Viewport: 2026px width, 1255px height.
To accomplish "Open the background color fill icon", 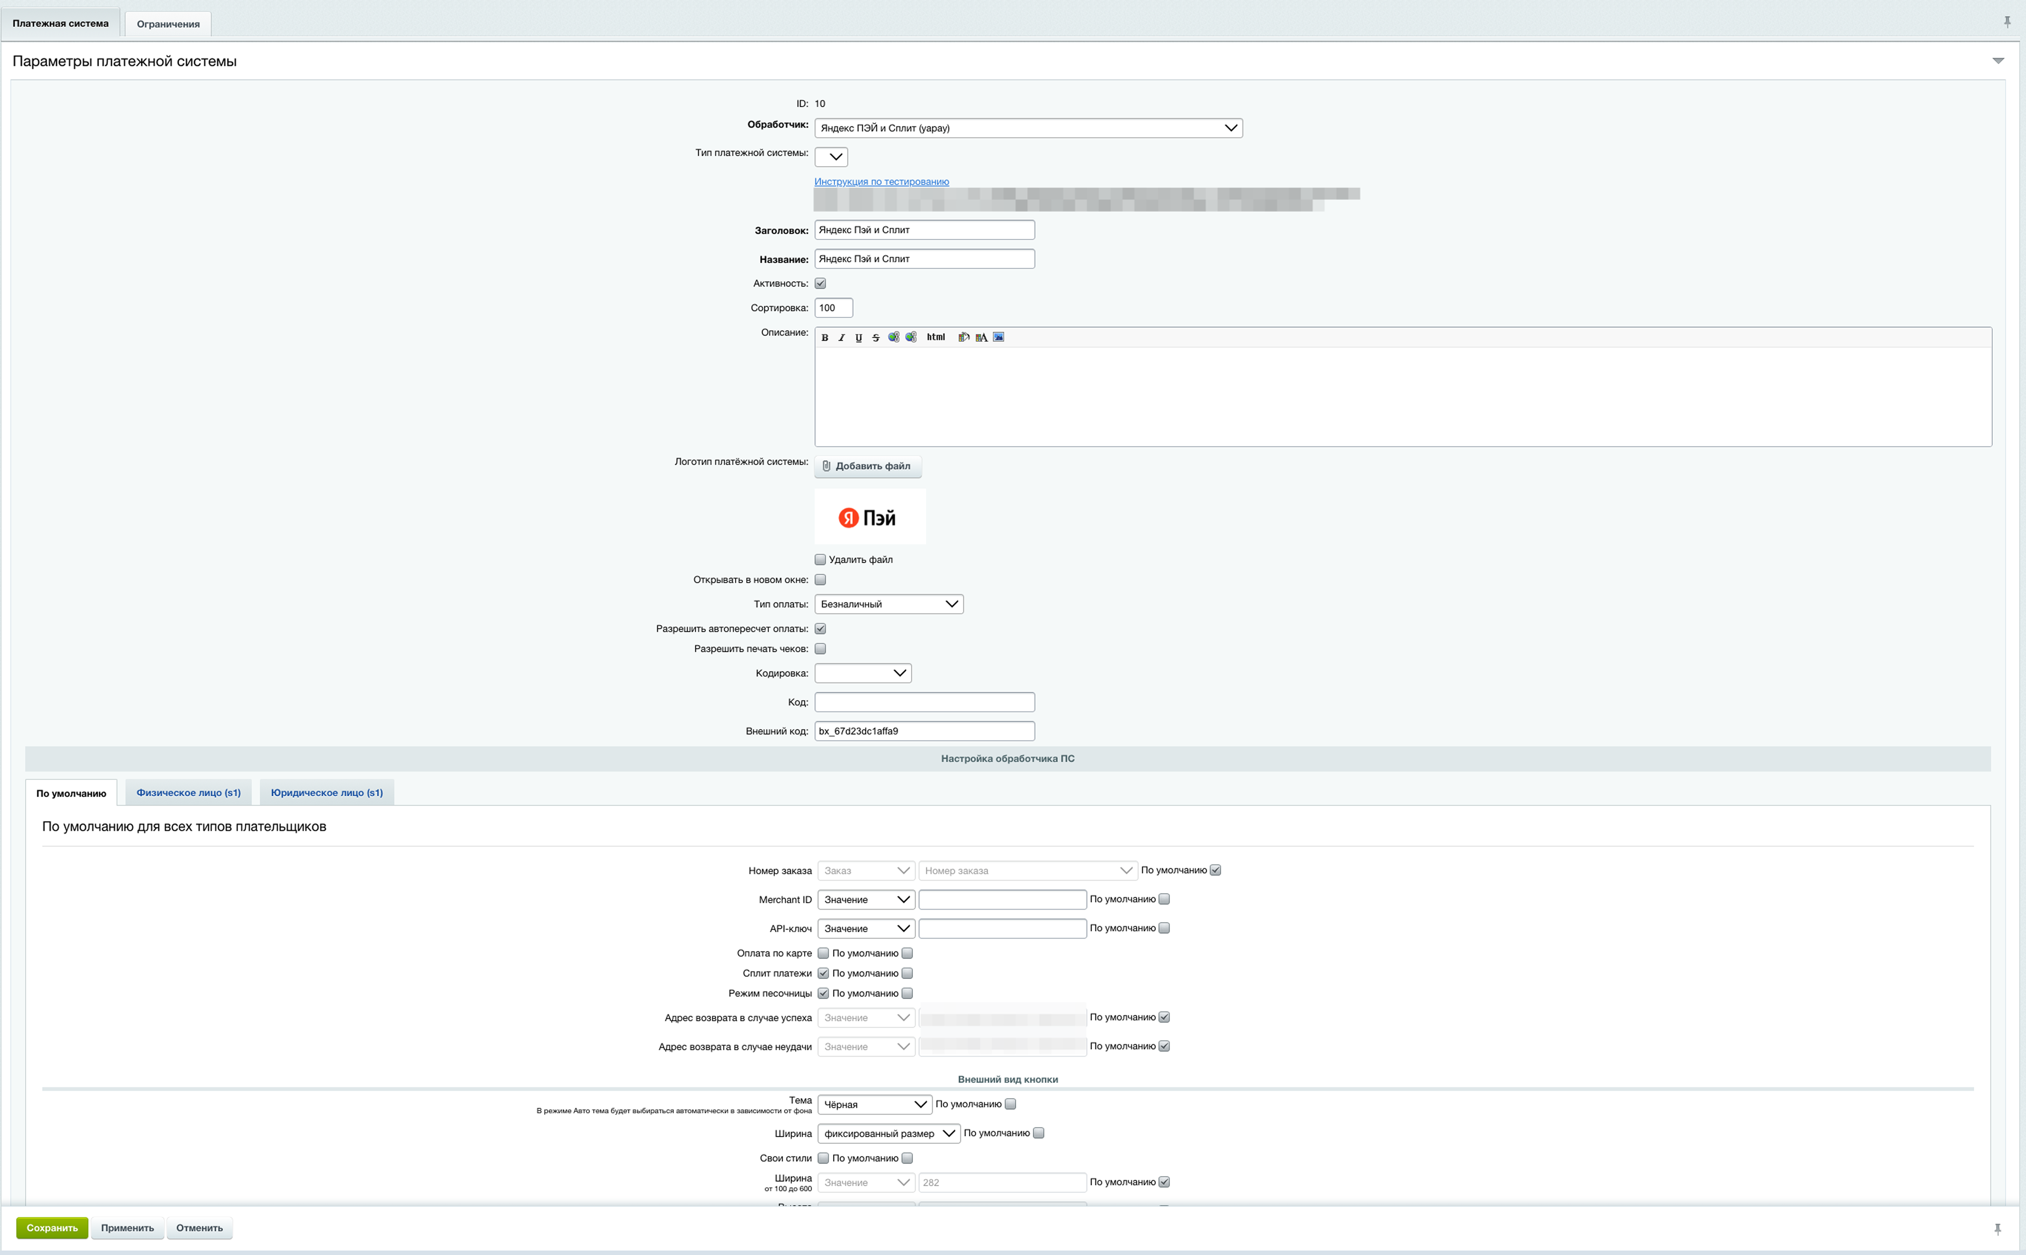I will coord(964,337).
